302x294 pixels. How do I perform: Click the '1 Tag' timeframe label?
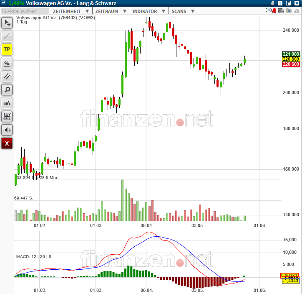click(22, 22)
